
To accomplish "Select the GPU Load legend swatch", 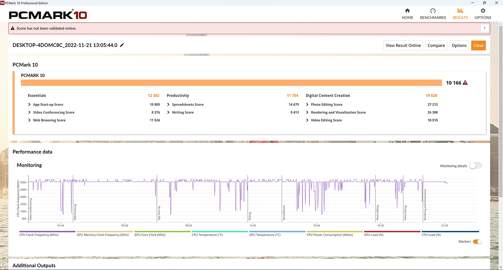I will tap(392, 232).
